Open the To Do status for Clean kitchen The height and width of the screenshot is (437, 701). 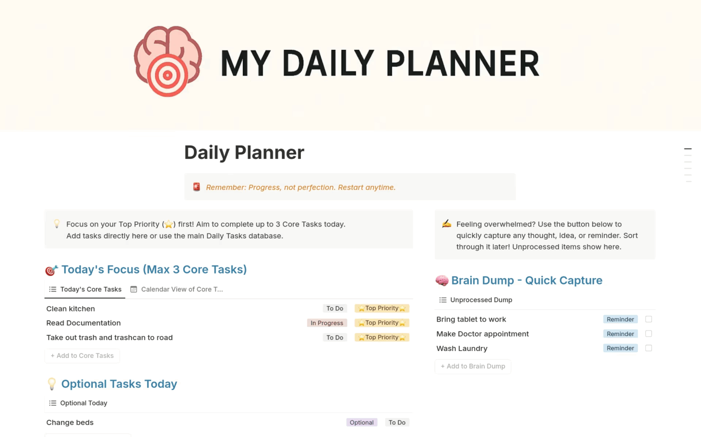pyautogui.click(x=334, y=308)
